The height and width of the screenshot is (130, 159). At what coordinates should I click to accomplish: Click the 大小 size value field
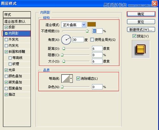coord(97,61)
